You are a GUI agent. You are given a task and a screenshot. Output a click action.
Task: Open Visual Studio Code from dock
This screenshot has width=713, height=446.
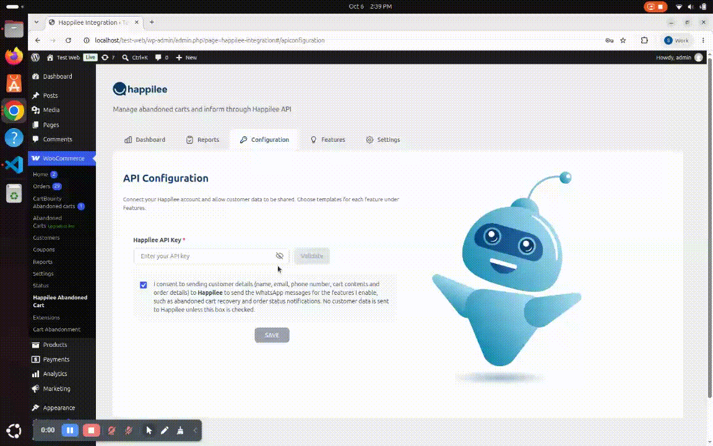14,165
